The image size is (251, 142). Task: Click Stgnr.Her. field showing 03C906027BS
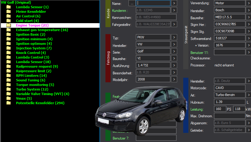tap(230, 24)
